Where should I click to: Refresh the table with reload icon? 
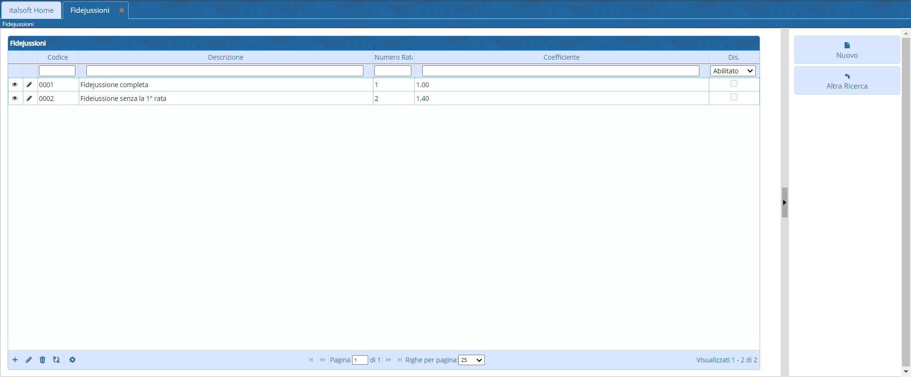pyautogui.click(x=56, y=360)
